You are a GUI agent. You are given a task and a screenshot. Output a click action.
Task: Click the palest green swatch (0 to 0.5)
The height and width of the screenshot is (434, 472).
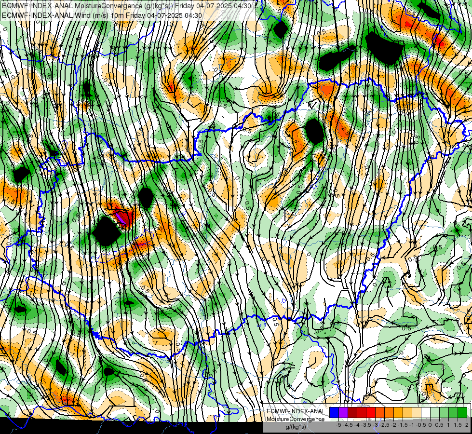coord(435,413)
